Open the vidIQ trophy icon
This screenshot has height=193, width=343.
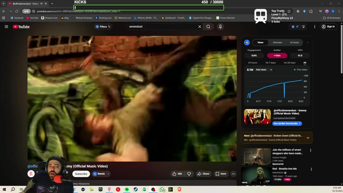(x=304, y=27)
